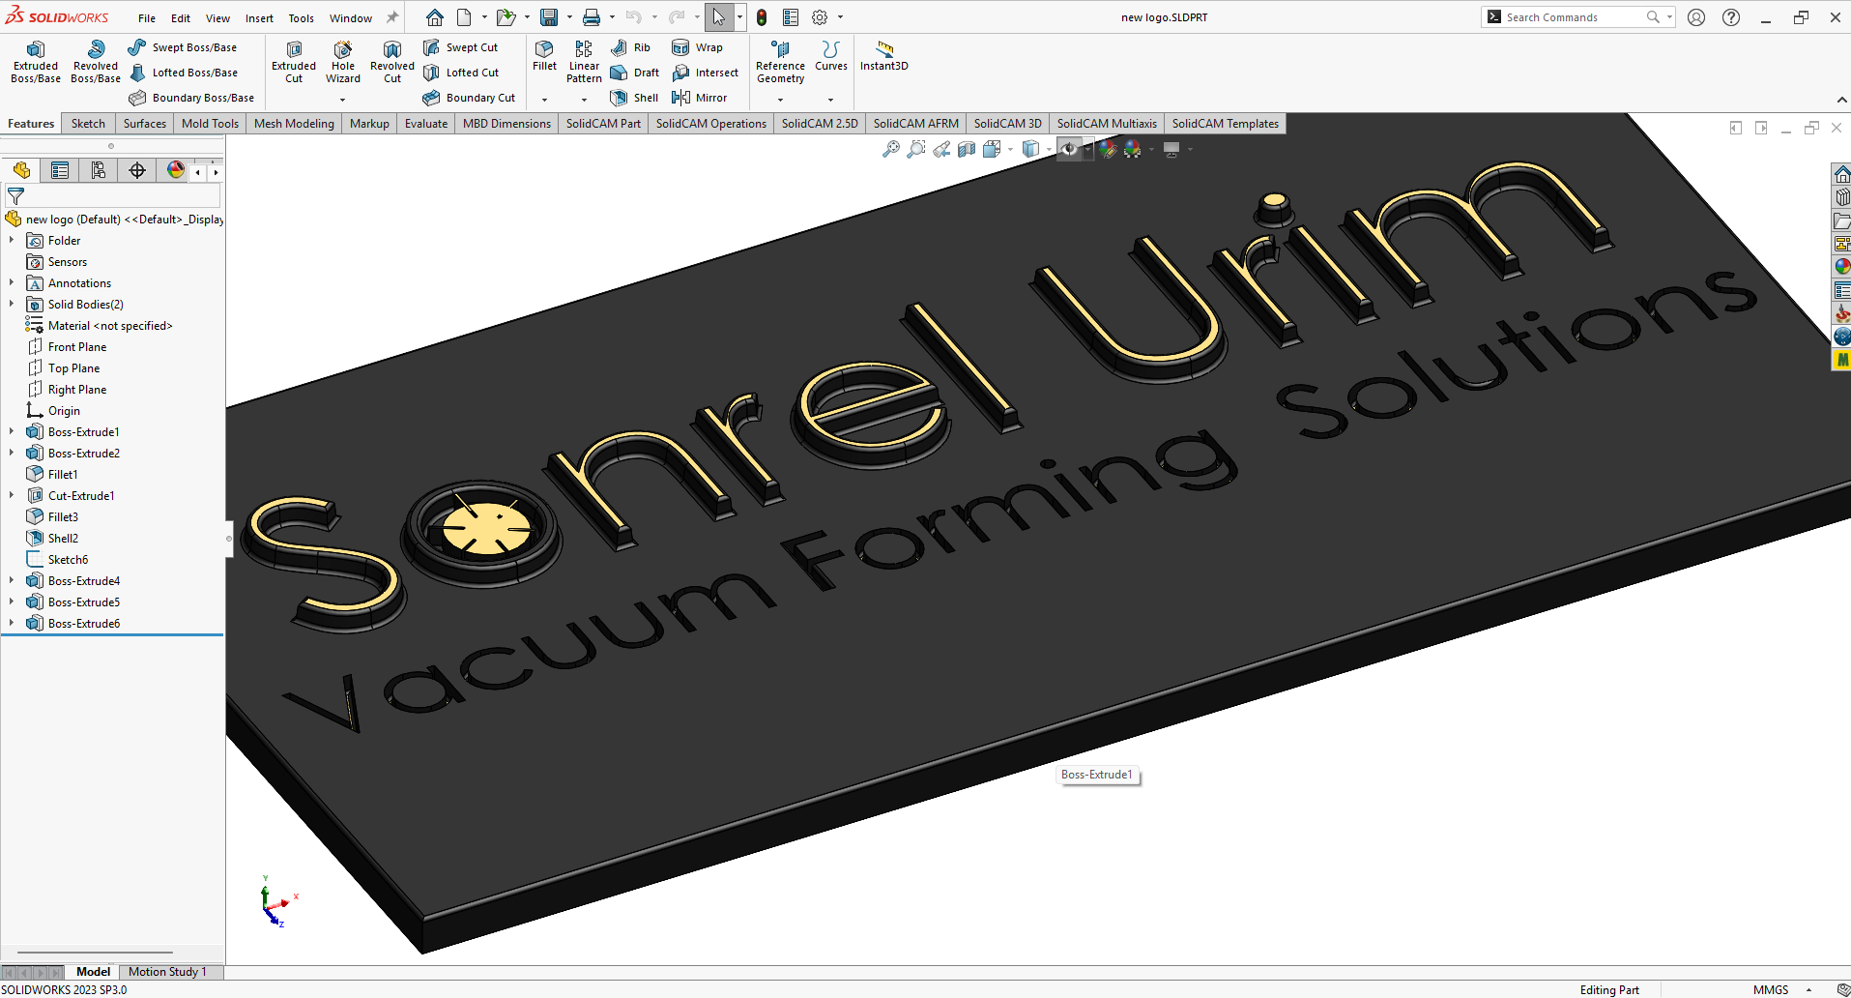Expand the Boss-Extrude6 feature node

pyautogui.click(x=12, y=624)
